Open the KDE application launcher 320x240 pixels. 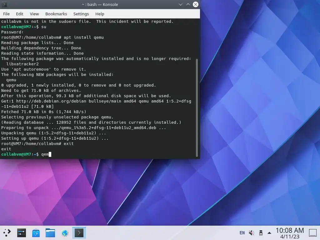click(7, 233)
